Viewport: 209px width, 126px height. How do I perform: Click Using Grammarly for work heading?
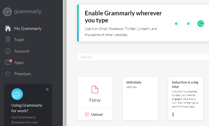[x=27, y=108]
